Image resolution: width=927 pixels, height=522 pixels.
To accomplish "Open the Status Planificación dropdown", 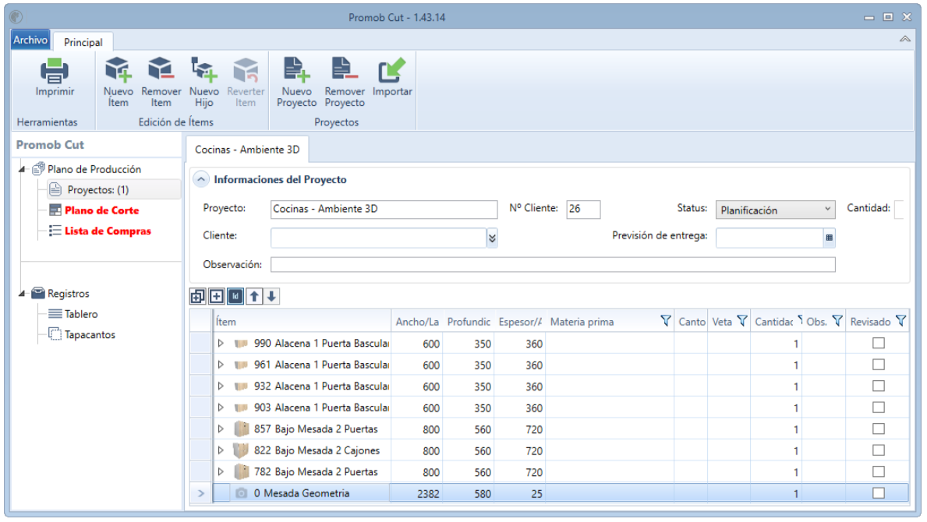I will click(x=775, y=210).
